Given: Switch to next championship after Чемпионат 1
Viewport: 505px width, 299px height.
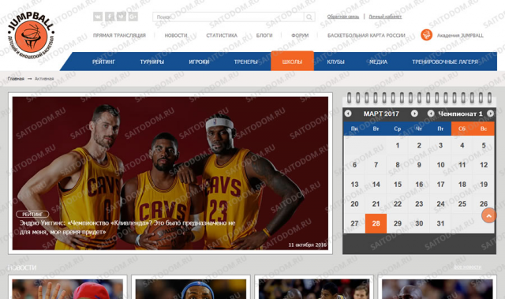Looking at the screenshot, I should pyautogui.click(x=490, y=114).
